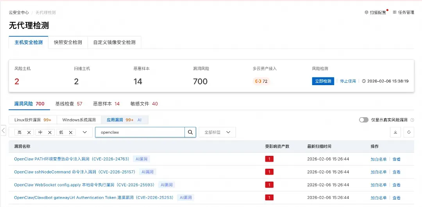
Task: Click affected asset count for CVE-2026-25253
Action: pos(269,198)
